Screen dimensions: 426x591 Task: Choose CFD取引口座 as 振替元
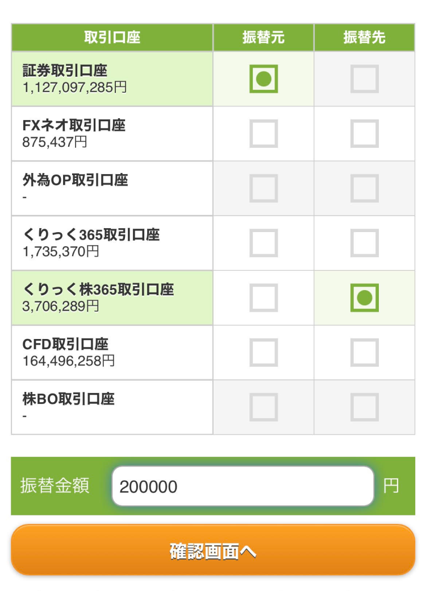click(264, 353)
